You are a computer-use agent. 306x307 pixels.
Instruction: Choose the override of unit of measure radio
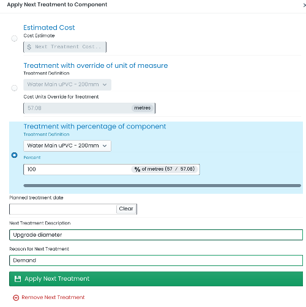click(14, 88)
